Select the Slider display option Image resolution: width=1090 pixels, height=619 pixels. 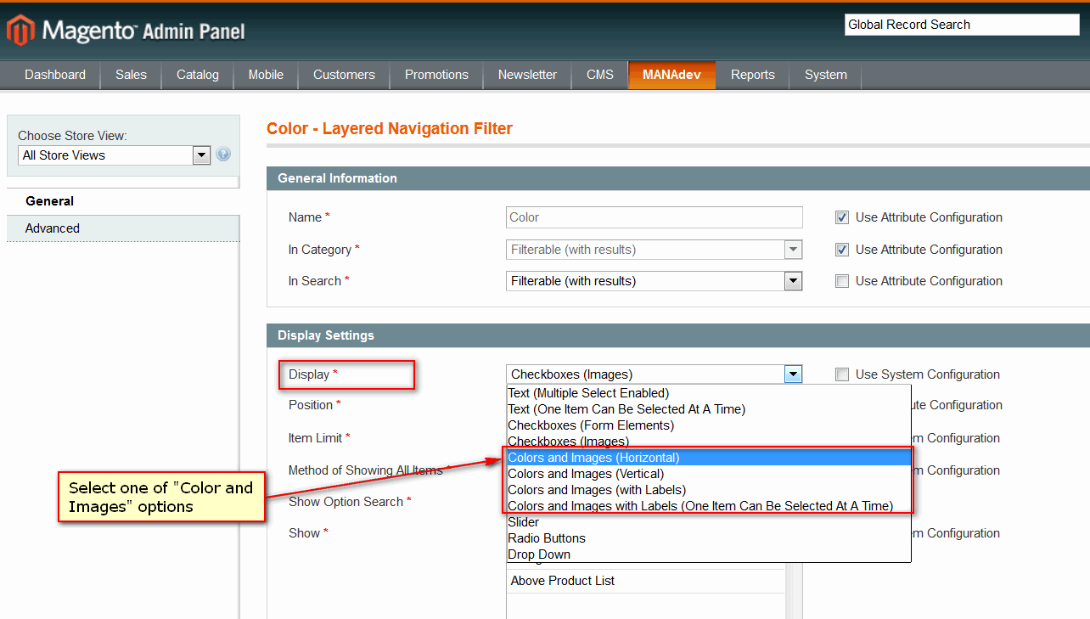click(x=709, y=522)
